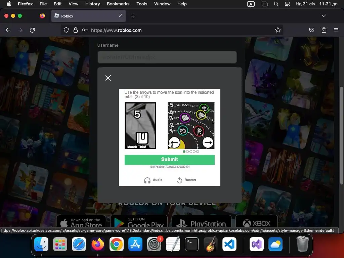Click the left arrow in the captcha puzzle
344x258 pixels.
pyautogui.click(x=174, y=142)
